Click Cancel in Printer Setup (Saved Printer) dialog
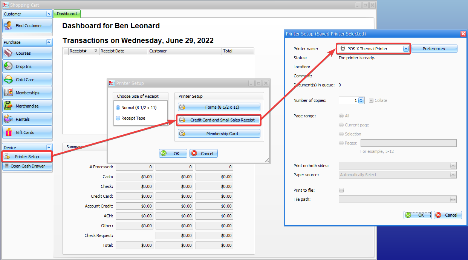468x260 pixels. [448, 215]
